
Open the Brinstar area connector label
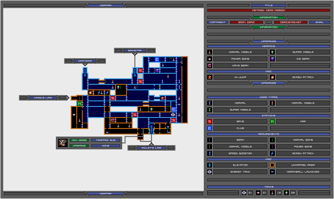pos(135,50)
